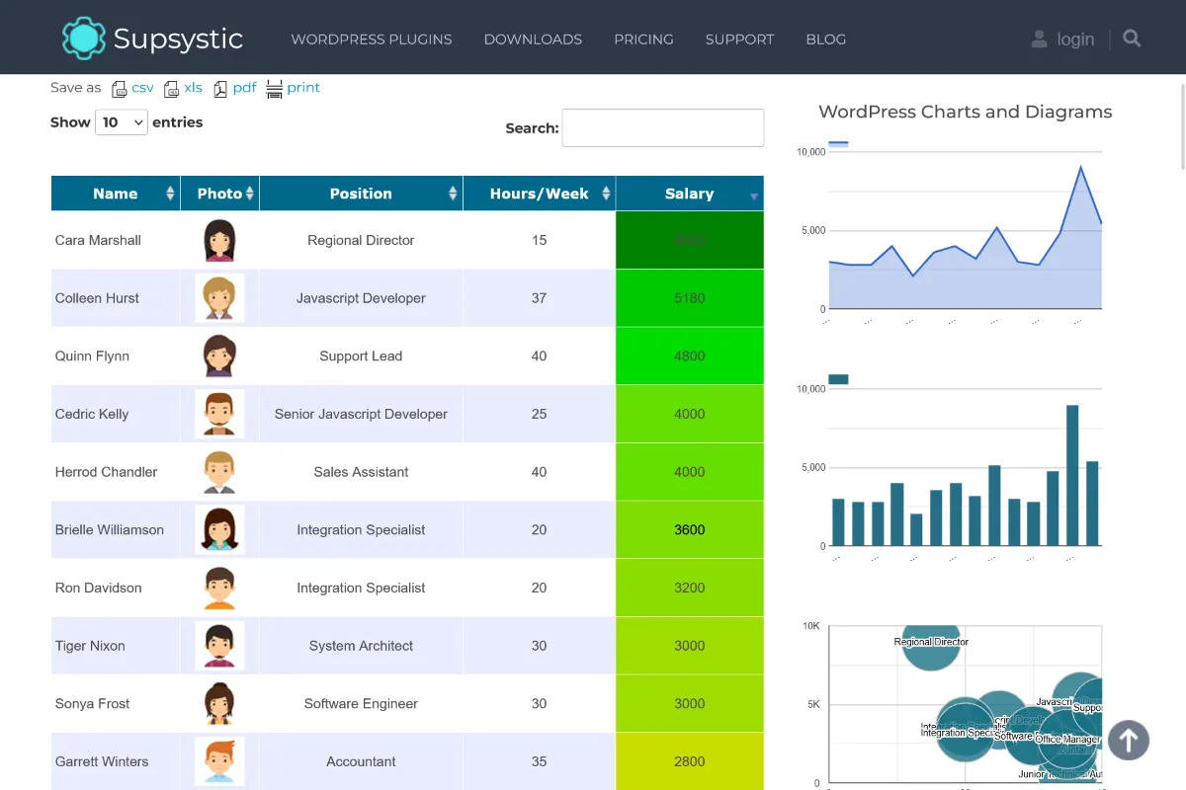Sort the table by Hours/Week column
This screenshot has height=790, width=1186.
539,194
